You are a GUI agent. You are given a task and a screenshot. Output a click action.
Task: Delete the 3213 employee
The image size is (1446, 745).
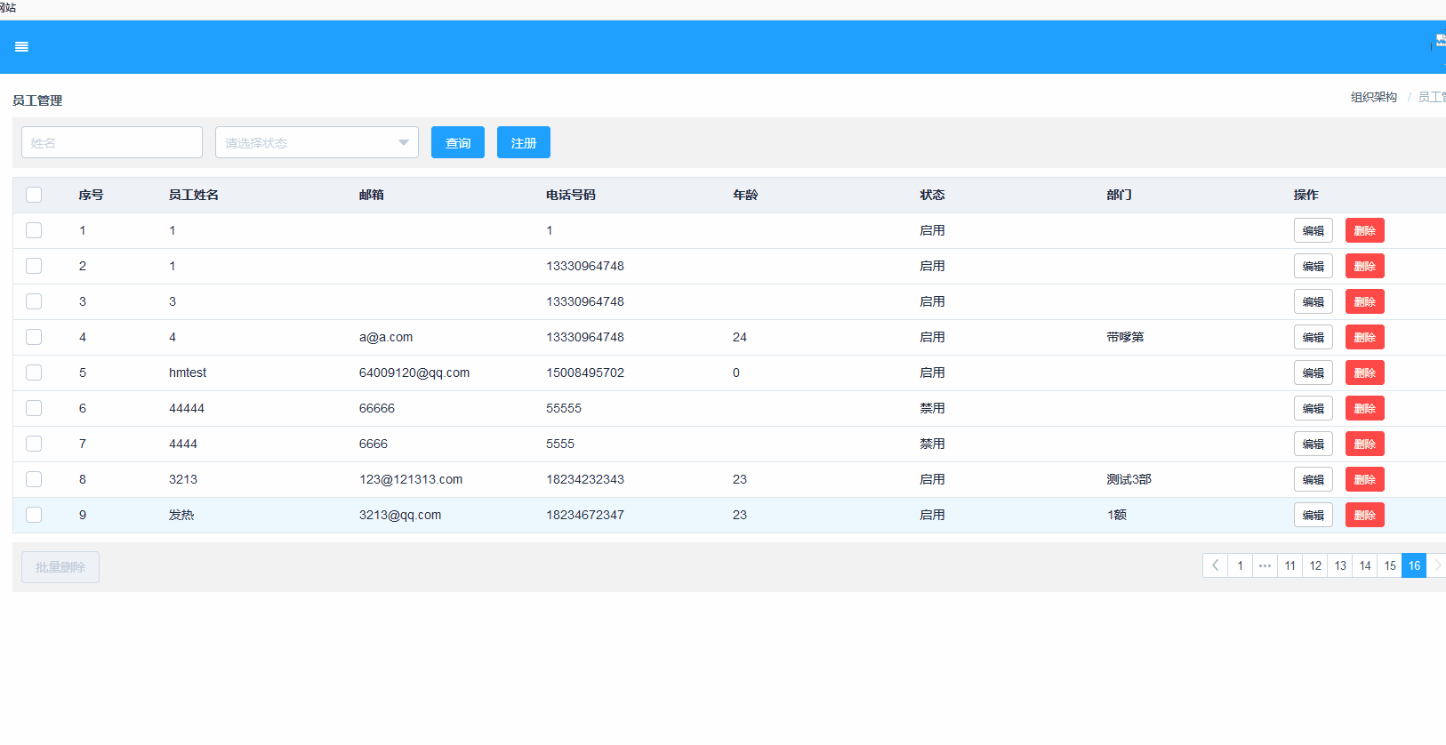[1365, 479]
